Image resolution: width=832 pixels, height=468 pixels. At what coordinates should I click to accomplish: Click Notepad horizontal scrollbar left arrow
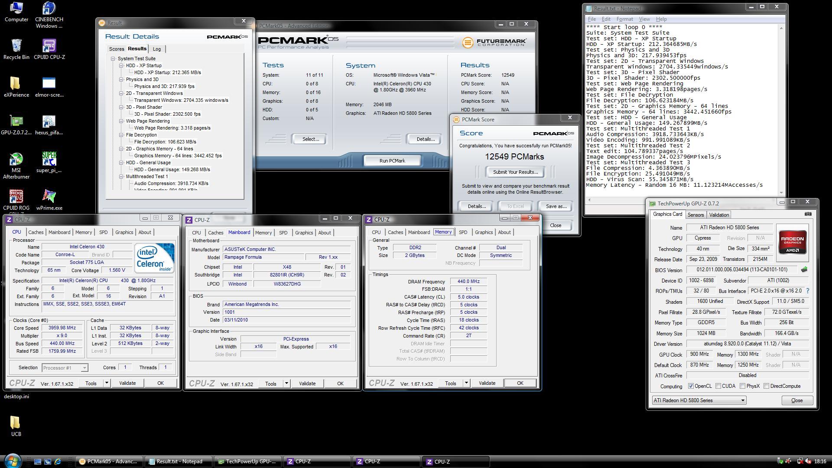tap(589, 200)
